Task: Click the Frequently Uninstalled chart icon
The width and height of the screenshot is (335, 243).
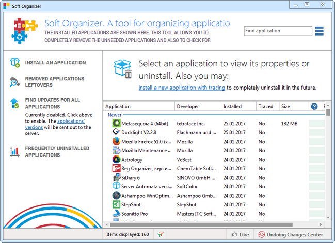Action: 14,152
